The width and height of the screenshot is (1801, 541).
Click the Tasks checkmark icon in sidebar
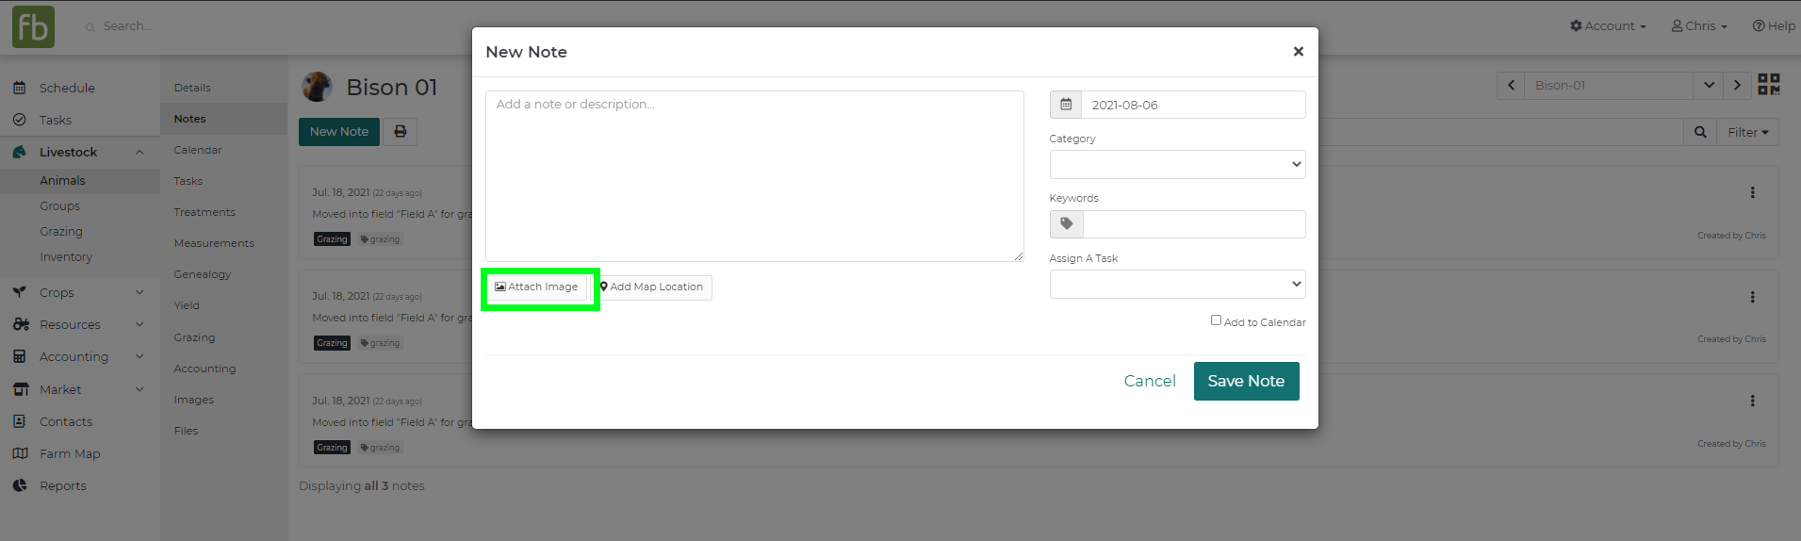19,120
